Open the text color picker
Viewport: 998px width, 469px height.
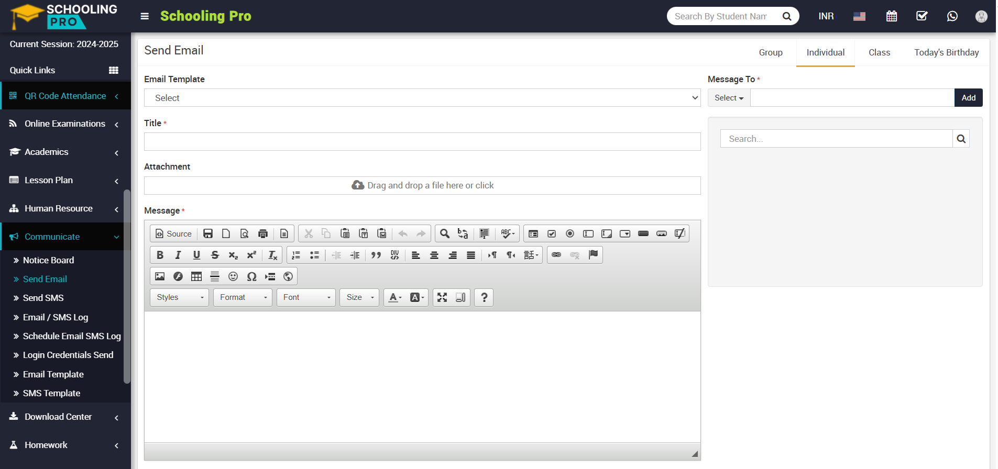pyautogui.click(x=395, y=297)
